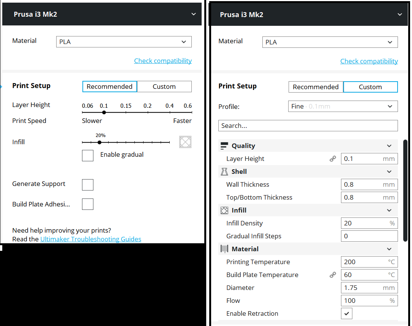
Task: Click the Infill category icon in Custom panel
Action: [x=224, y=210]
